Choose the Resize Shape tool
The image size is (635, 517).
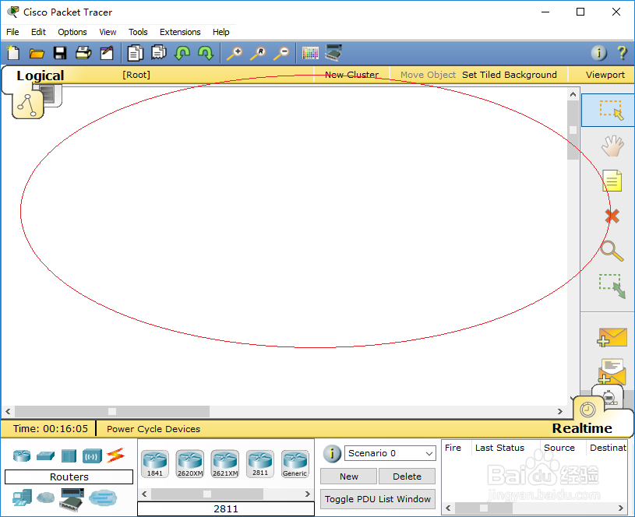[x=612, y=287]
